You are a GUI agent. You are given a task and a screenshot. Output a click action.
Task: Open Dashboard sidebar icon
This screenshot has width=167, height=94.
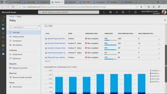[3, 29]
